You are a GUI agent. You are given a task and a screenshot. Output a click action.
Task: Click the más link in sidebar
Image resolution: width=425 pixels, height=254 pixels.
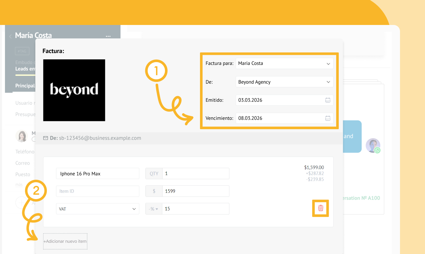click(x=19, y=185)
